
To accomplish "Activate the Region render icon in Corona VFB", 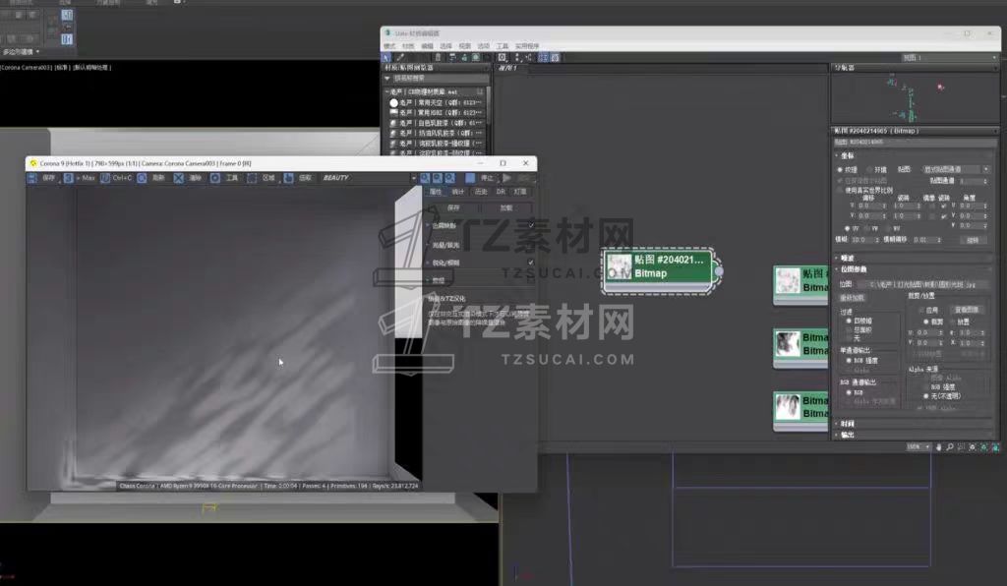I will [252, 178].
